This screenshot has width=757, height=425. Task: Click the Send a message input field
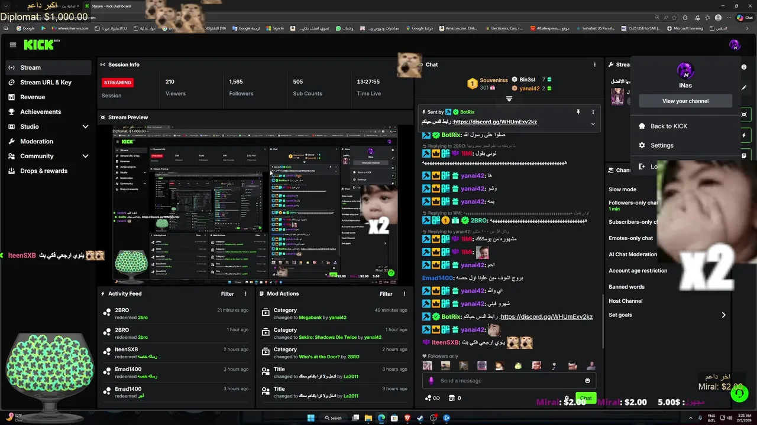(x=509, y=381)
